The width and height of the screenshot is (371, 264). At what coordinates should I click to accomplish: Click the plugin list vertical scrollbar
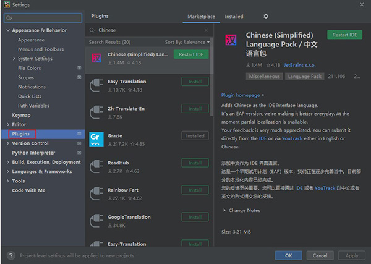point(211,77)
